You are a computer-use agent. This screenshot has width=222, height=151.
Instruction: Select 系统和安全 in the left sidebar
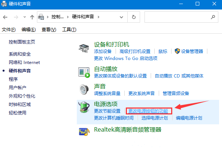pyautogui.click(x=20, y=54)
